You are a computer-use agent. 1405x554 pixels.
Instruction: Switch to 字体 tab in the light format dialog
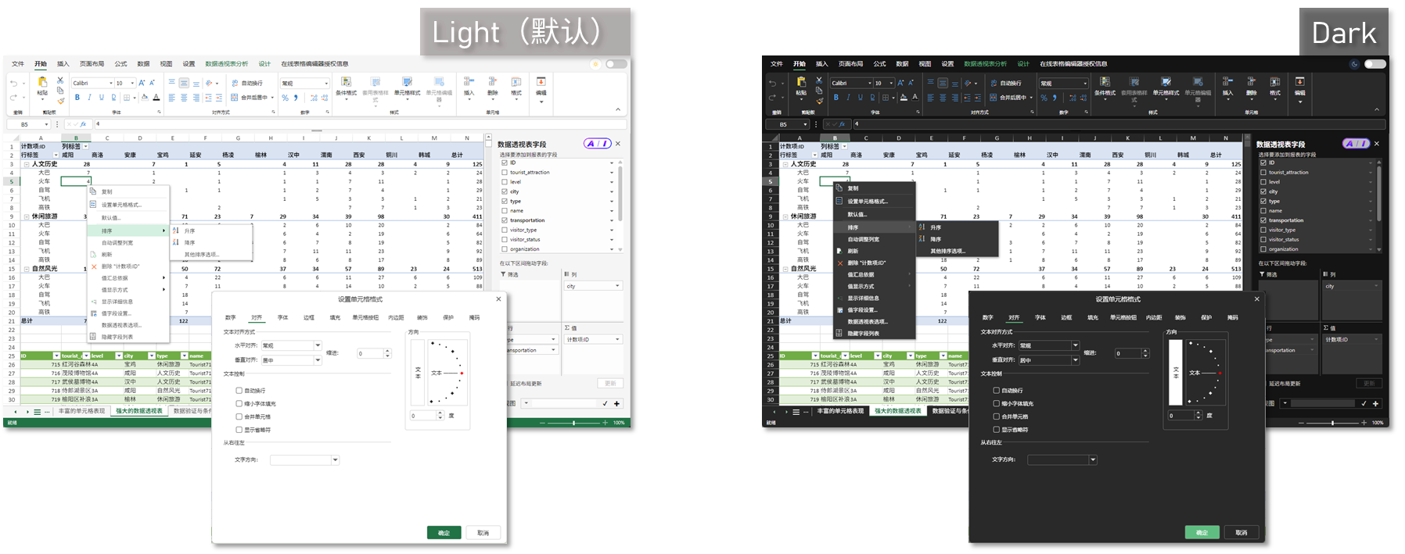click(x=282, y=318)
